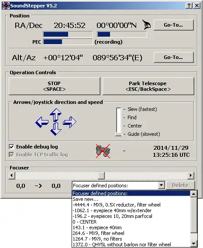This screenshot has width=203, height=248.
Task: Click the date 2014/11/29
Action: coord(171,148)
